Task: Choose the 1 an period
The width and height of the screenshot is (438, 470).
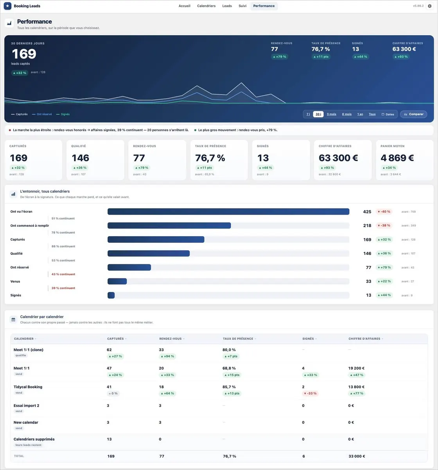Action: pyautogui.click(x=360, y=114)
